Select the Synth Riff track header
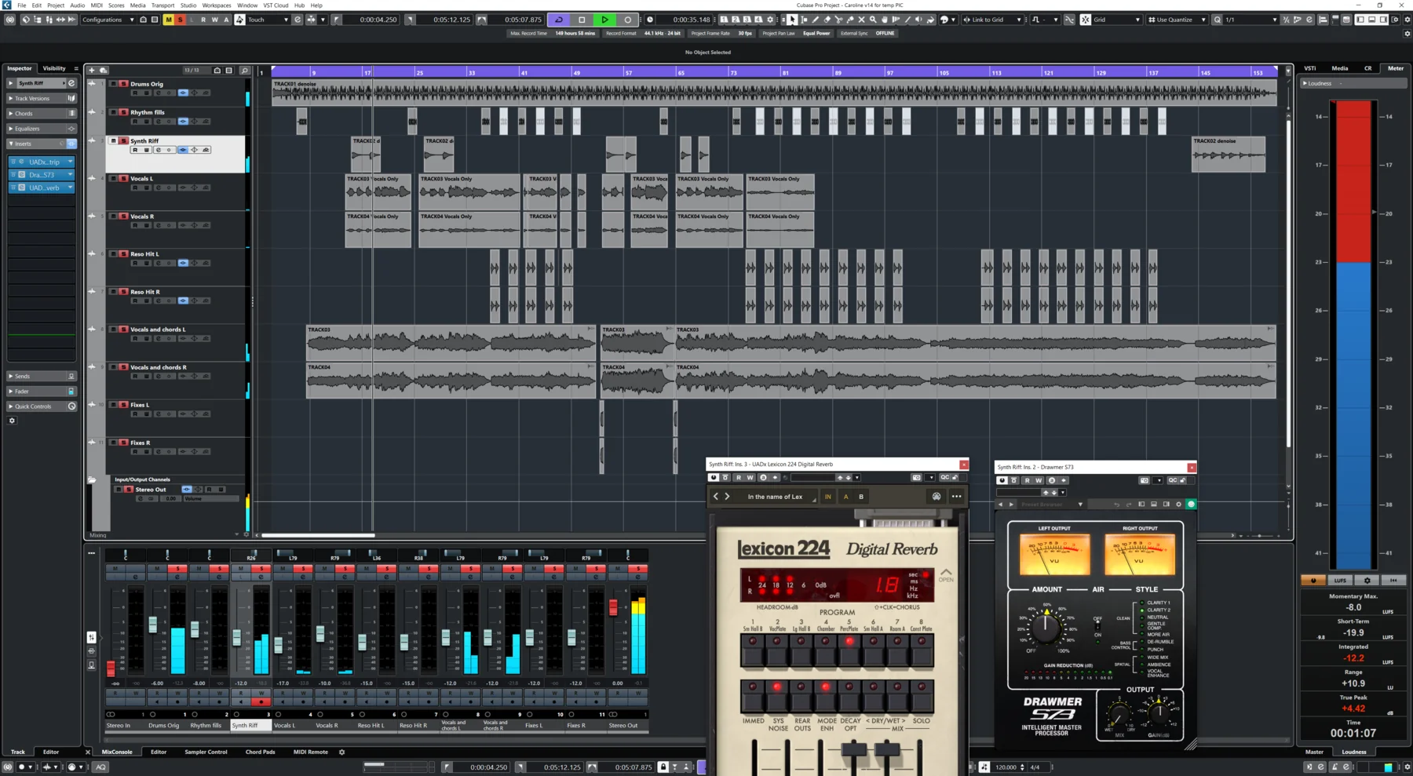This screenshot has width=1413, height=776. pos(175,154)
